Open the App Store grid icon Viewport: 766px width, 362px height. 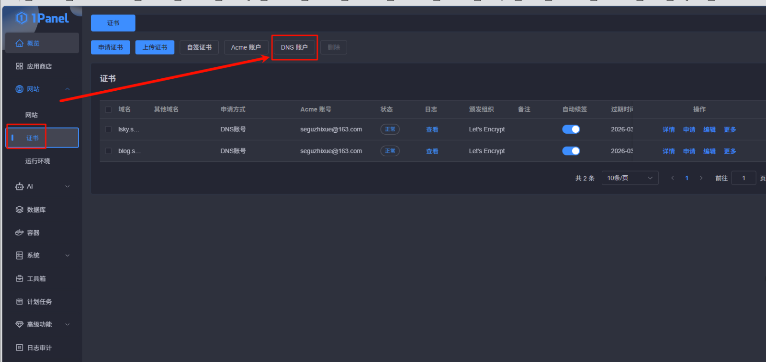tap(20, 66)
